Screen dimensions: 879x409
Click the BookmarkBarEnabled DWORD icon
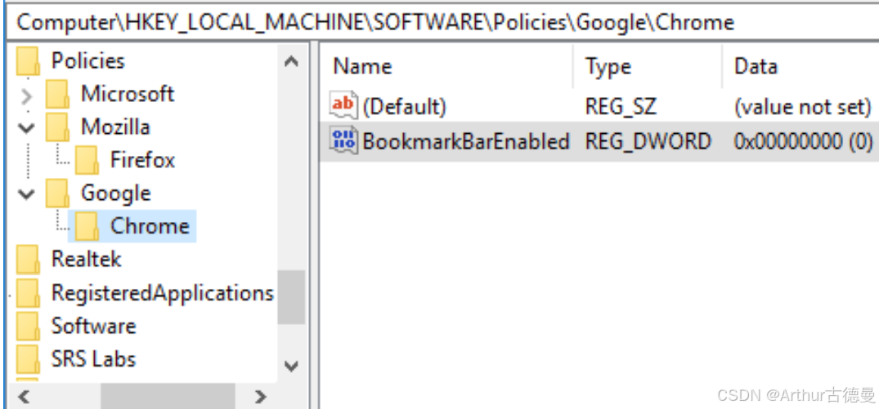343,140
